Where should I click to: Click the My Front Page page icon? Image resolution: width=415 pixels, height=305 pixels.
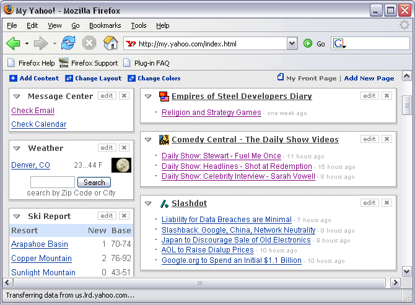pos(281,77)
